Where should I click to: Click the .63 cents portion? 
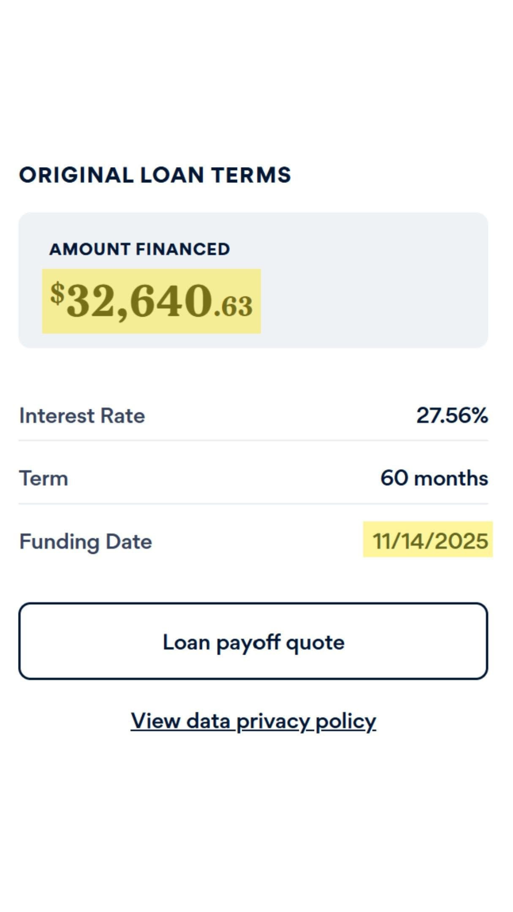[x=234, y=306]
